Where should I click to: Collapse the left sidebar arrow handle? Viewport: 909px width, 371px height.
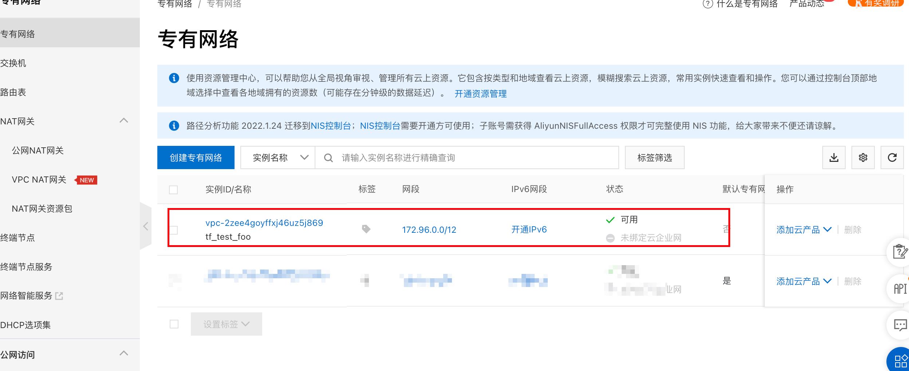(x=146, y=226)
